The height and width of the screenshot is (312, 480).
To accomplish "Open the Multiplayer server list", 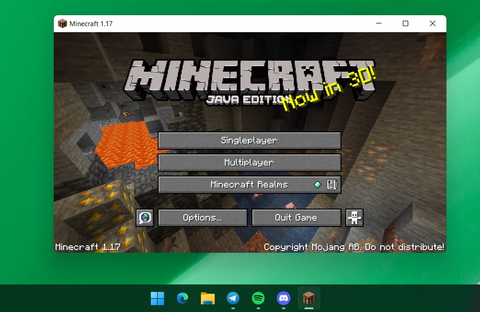I will pos(250,162).
